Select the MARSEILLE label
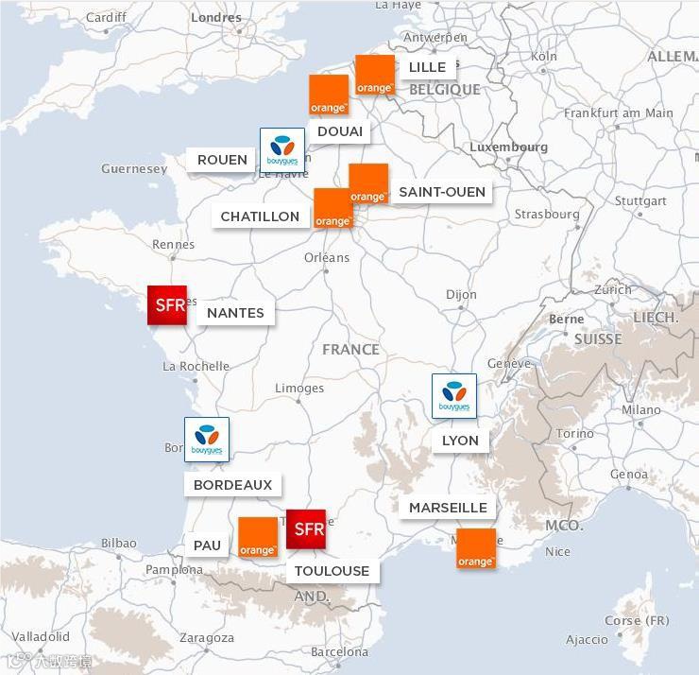The height and width of the screenshot is (675, 699). (x=448, y=508)
